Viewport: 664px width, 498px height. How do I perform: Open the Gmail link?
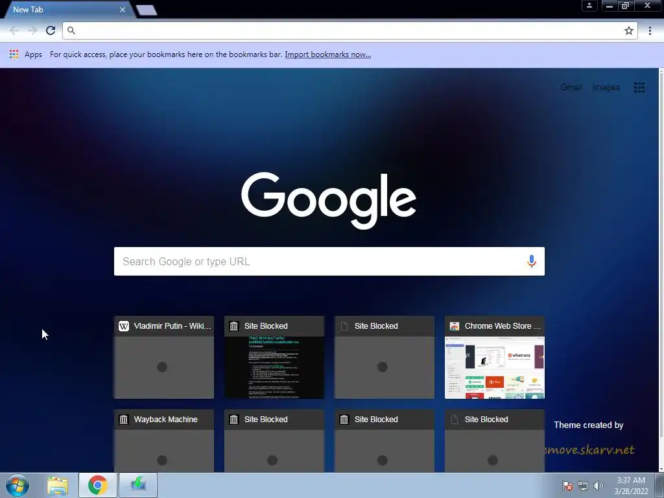pyautogui.click(x=571, y=88)
